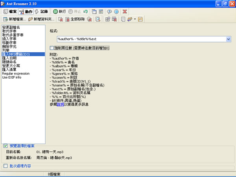Screen dimensions: 236x177
Task: Click the 8個檔案 status bar entry
Action: pos(54,174)
